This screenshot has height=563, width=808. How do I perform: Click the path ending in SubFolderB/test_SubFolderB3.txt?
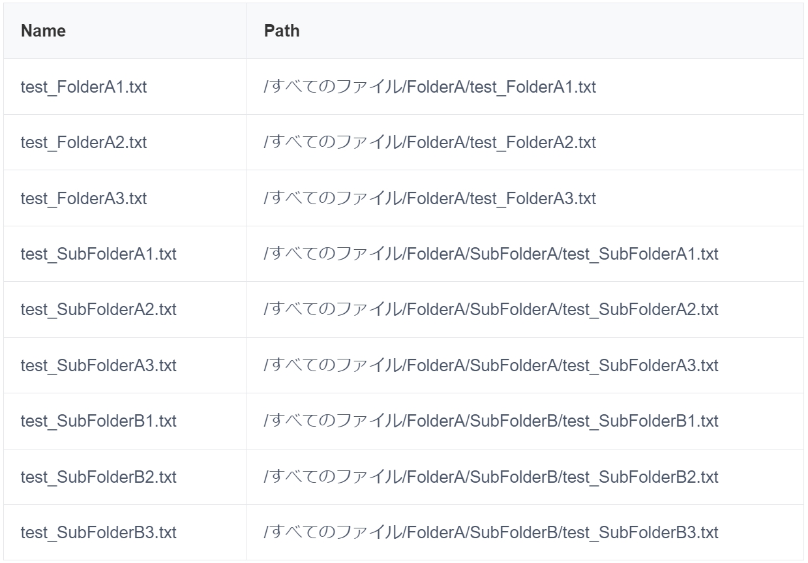[x=491, y=532]
